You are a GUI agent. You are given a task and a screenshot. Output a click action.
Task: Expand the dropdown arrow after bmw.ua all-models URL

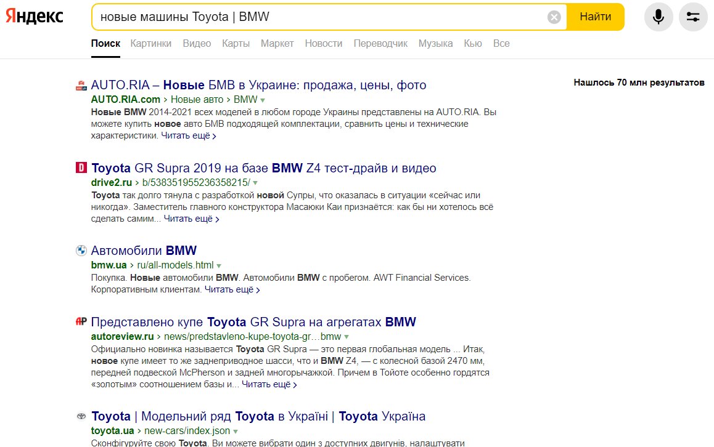point(219,265)
